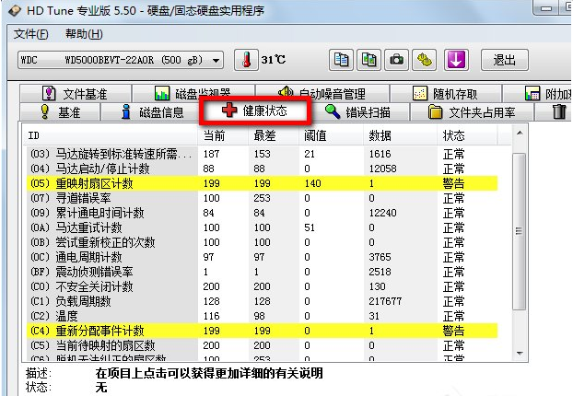The width and height of the screenshot is (573, 396).
Task: Click data value 2518 in BF row
Action: point(380,272)
